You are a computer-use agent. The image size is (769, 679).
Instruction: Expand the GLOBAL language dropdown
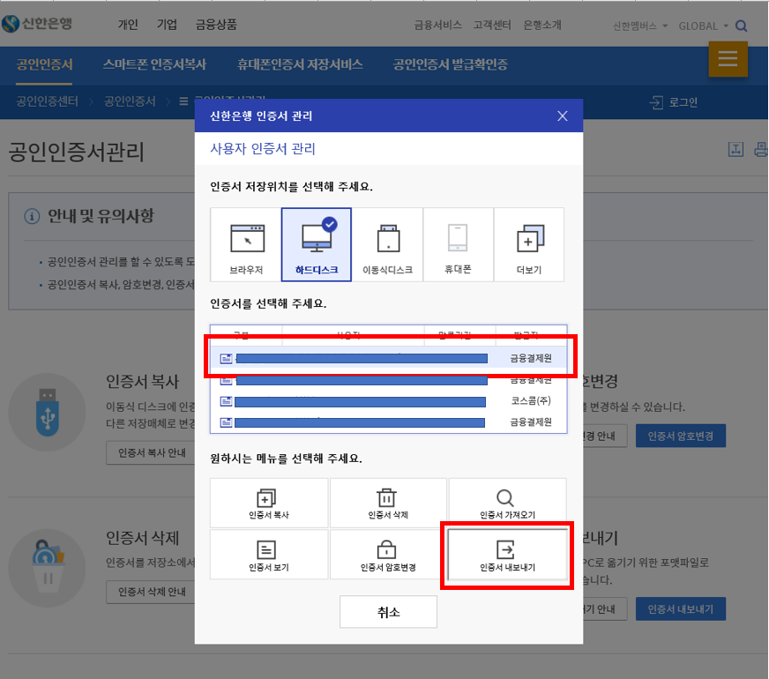[698, 26]
